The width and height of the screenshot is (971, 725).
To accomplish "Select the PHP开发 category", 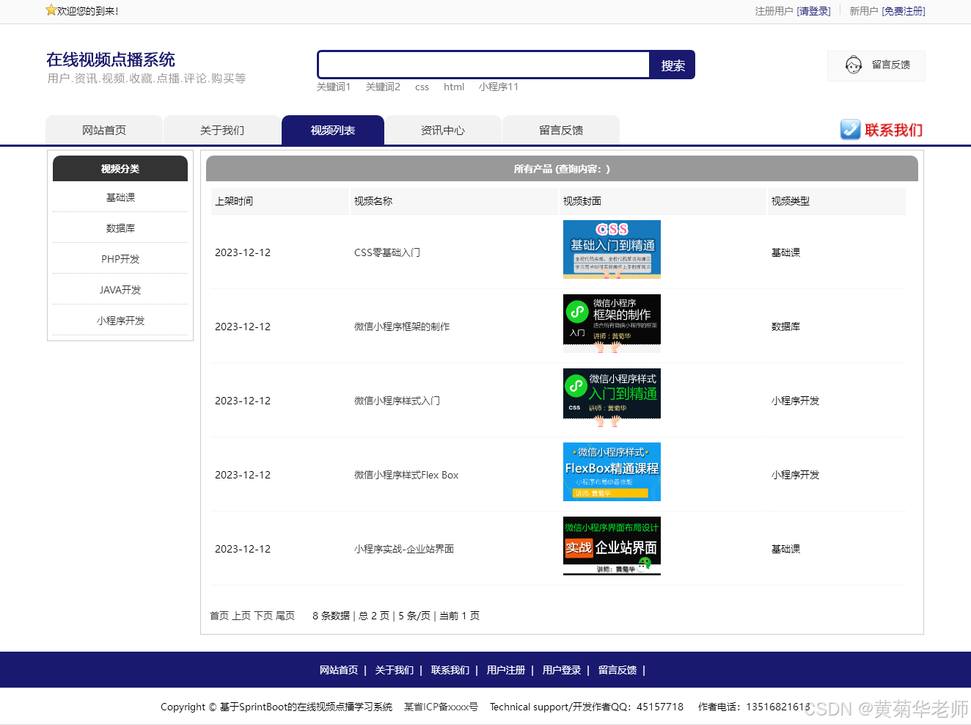I will pyautogui.click(x=120, y=258).
